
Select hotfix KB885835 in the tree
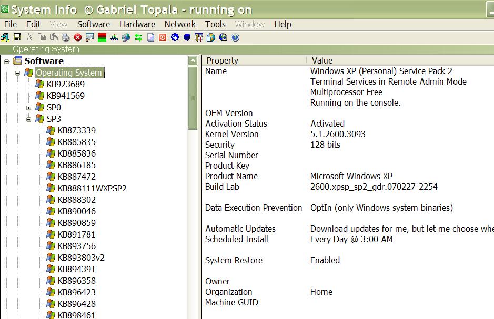77,142
